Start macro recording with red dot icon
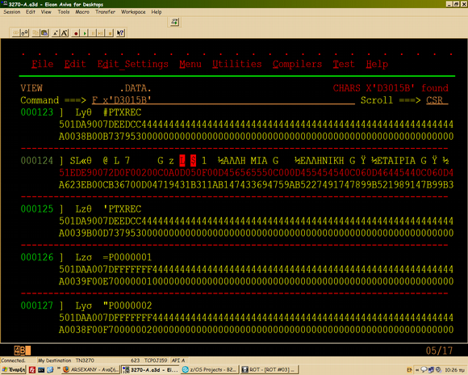Screen dimensions: 468x375 click(76, 33)
